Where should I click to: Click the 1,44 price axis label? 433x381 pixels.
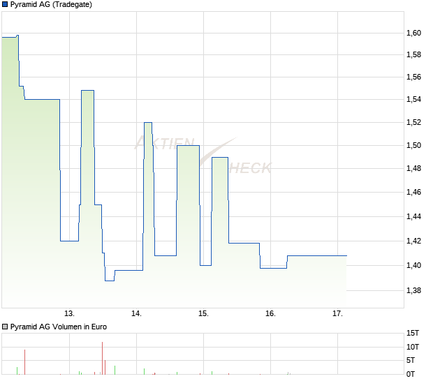pyautogui.click(x=413, y=216)
